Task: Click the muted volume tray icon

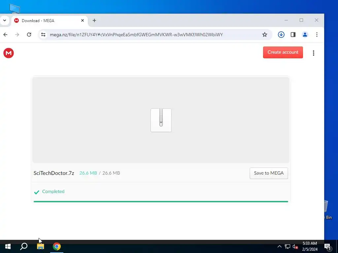Action: click(295, 246)
